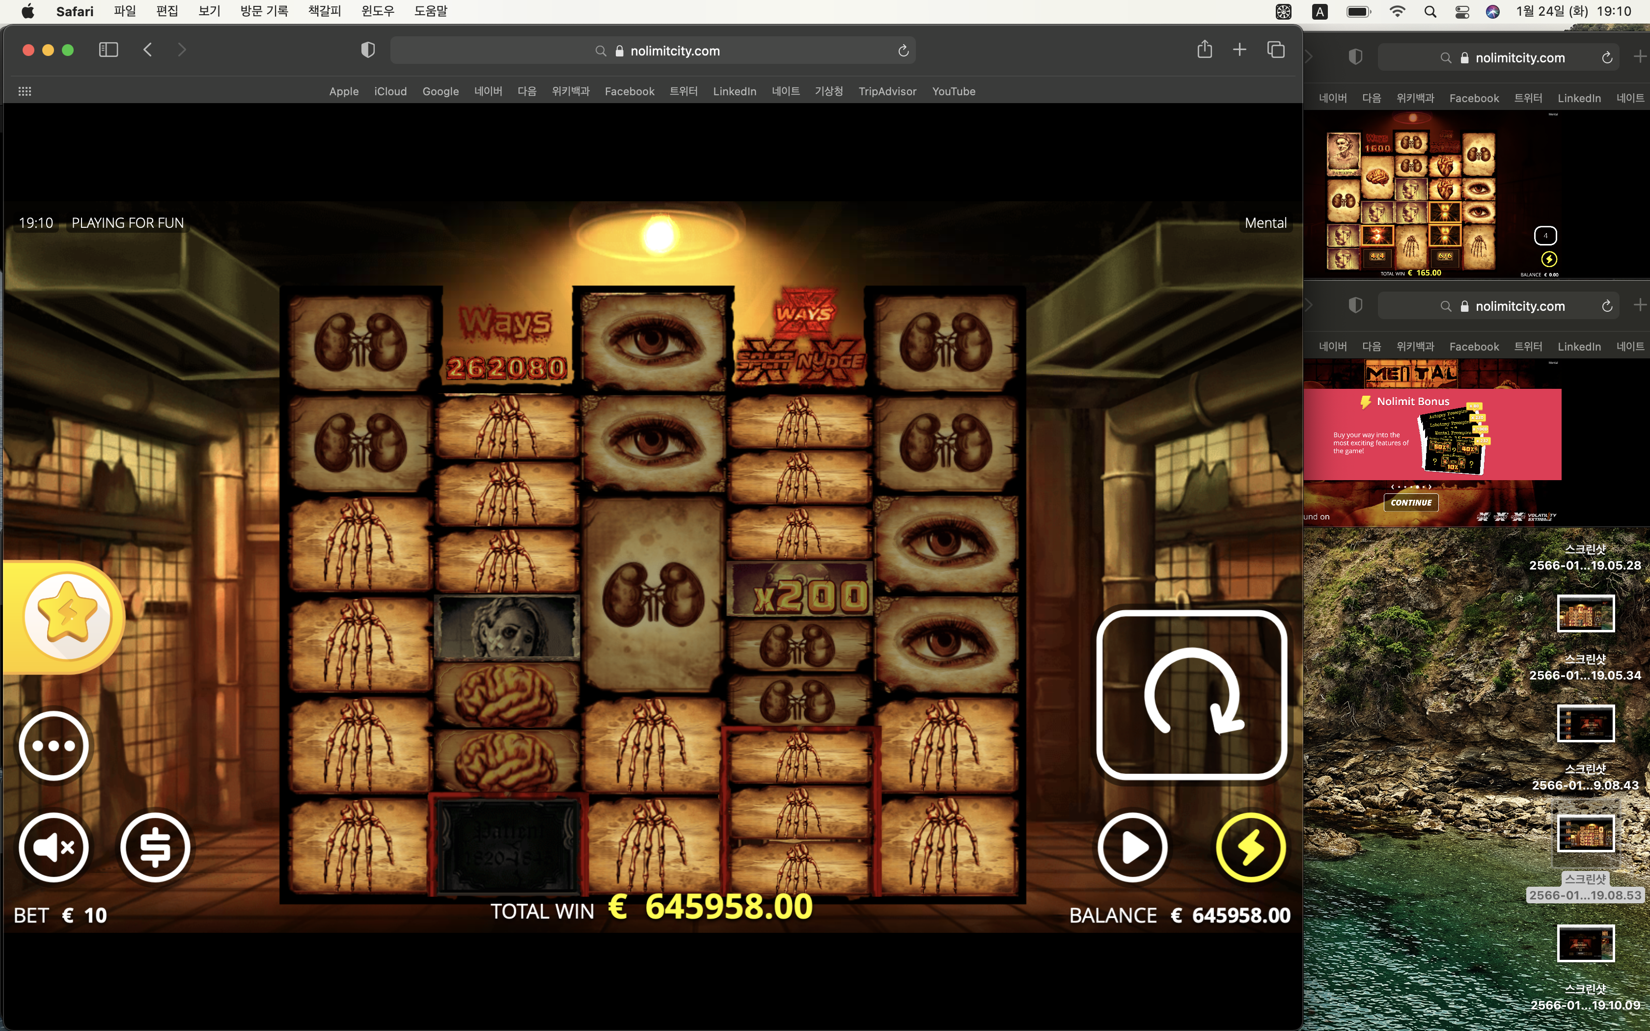Click the lightning button in the top background game
1650x1031 pixels.
pyautogui.click(x=1548, y=259)
